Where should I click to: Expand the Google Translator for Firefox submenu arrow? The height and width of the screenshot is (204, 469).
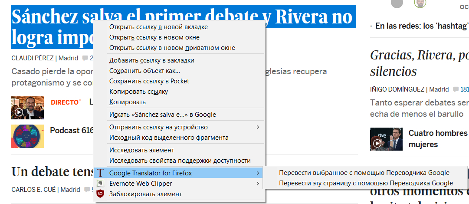click(x=258, y=173)
